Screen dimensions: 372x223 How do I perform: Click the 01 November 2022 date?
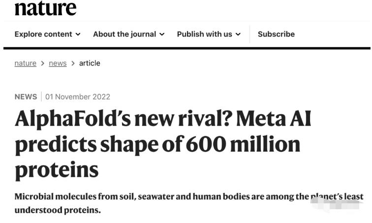point(78,97)
